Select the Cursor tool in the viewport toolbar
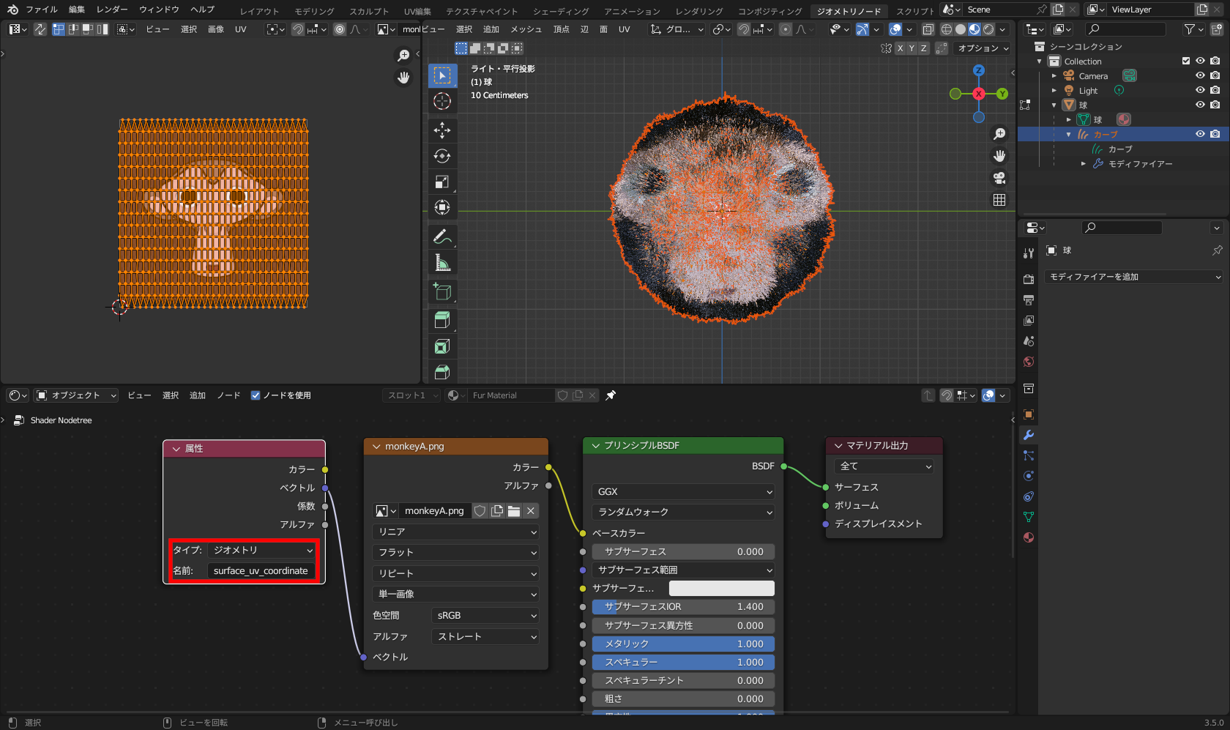Screen dimensions: 1230x730 (442, 102)
